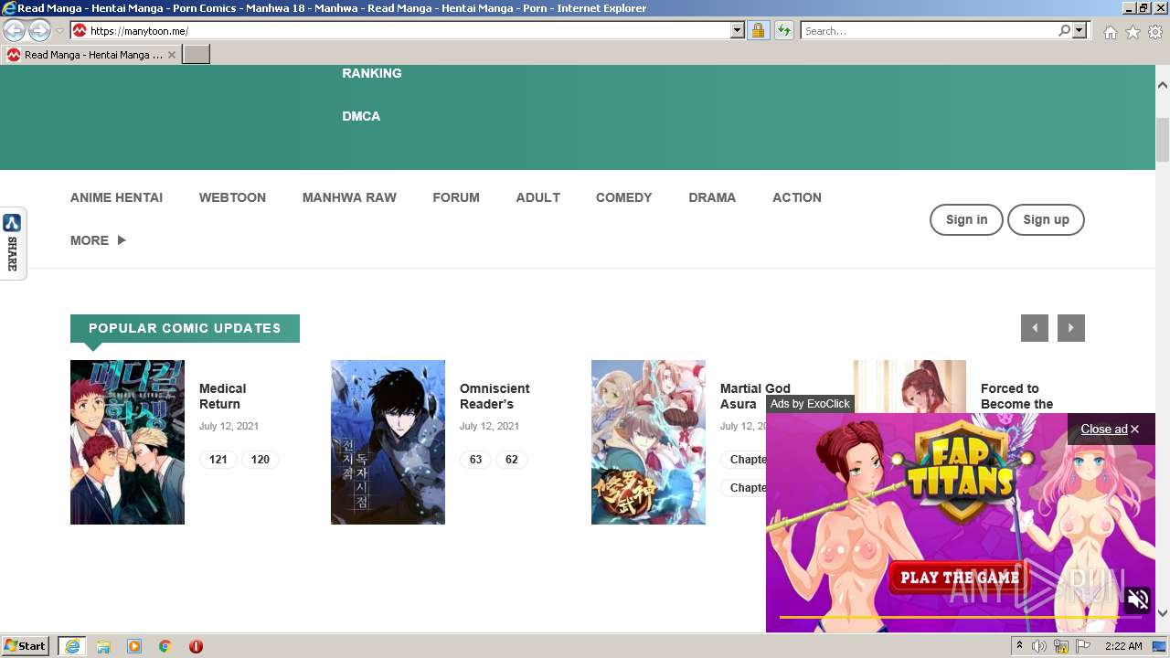Click the taskbar clock showing 2:22 AM
This screenshot has height=658, width=1170.
pyautogui.click(x=1123, y=646)
